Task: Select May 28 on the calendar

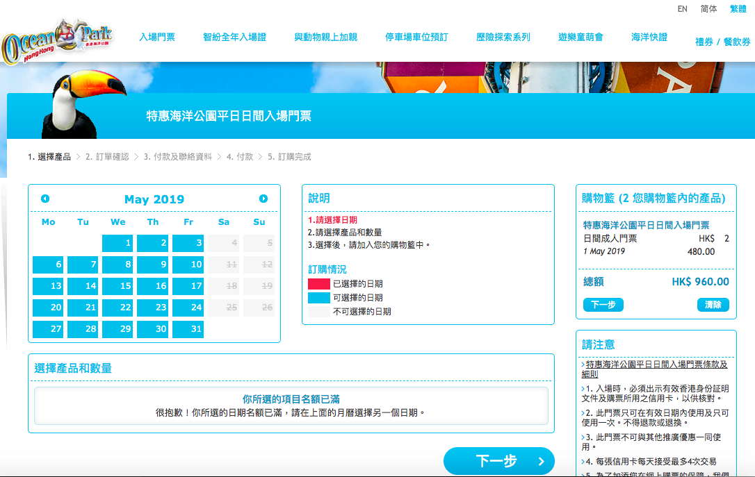Action: coord(83,329)
